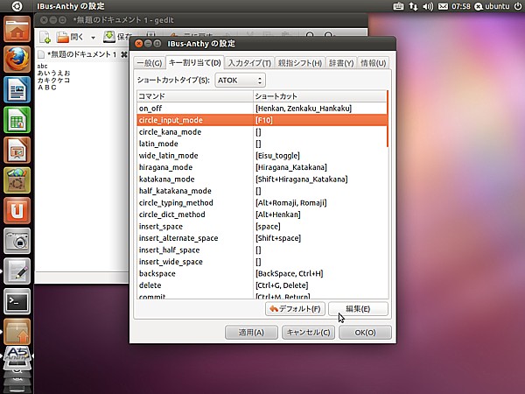
Task: Click the 編集(E) button
Action: (358, 309)
